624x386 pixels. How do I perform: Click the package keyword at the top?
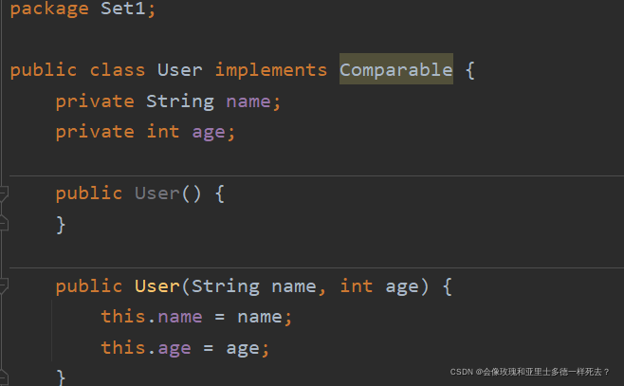pos(49,9)
